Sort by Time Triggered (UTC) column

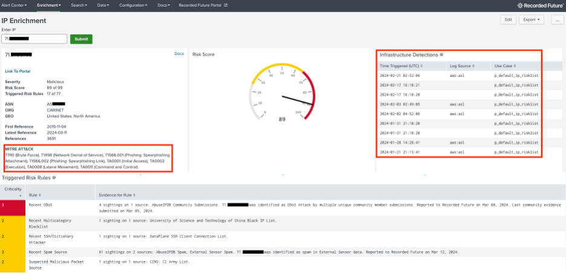pos(401,66)
